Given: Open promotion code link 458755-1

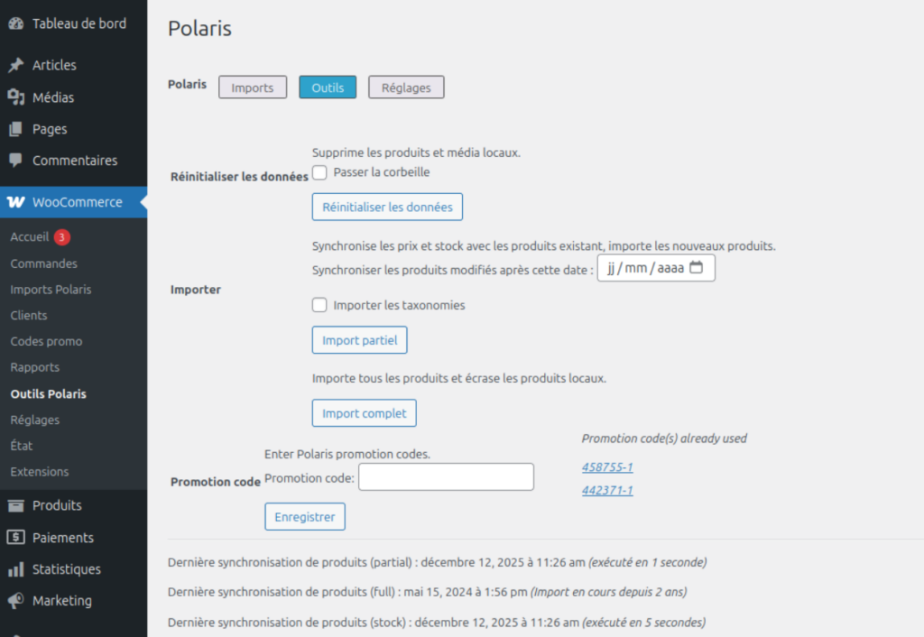Looking at the screenshot, I should pyautogui.click(x=607, y=467).
